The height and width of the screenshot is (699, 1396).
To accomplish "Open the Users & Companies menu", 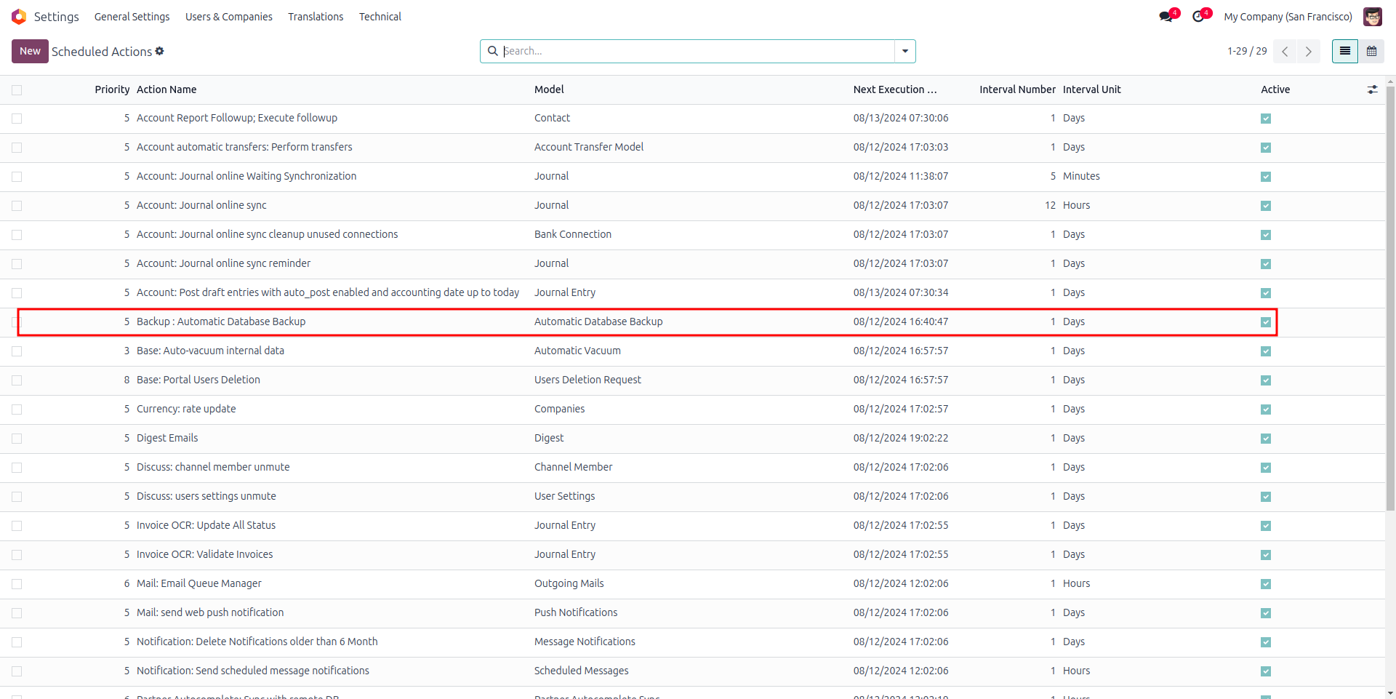I will (228, 17).
